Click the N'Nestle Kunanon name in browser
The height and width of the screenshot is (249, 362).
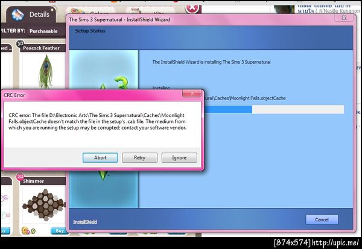[x=340, y=11]
